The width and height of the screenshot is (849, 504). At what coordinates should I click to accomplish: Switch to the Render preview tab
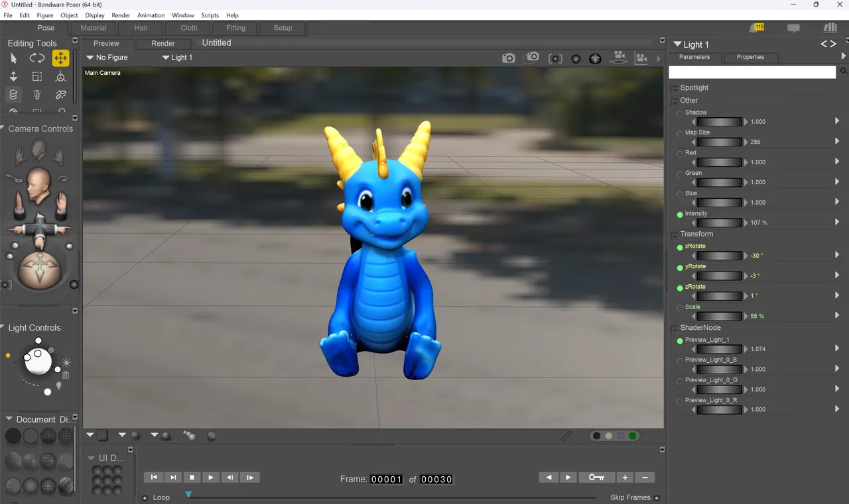(163, 43)
